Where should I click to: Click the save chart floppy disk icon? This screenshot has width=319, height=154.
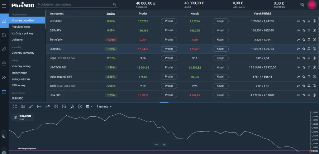[x=64, y=106]
